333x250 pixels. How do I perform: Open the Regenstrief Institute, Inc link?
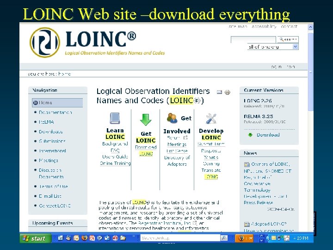[164, 223]
